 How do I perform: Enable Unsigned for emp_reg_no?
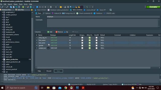click(x=82, y=38)
